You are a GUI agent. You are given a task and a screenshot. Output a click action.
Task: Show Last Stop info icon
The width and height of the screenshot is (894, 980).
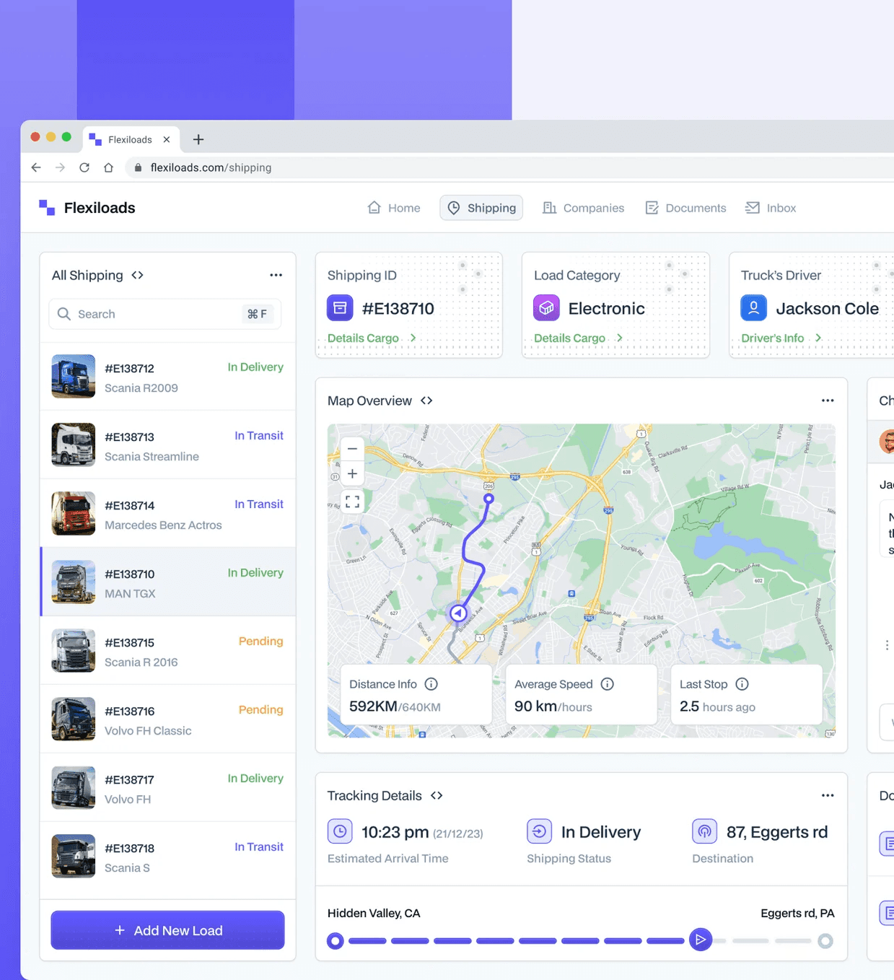point(742,684)
